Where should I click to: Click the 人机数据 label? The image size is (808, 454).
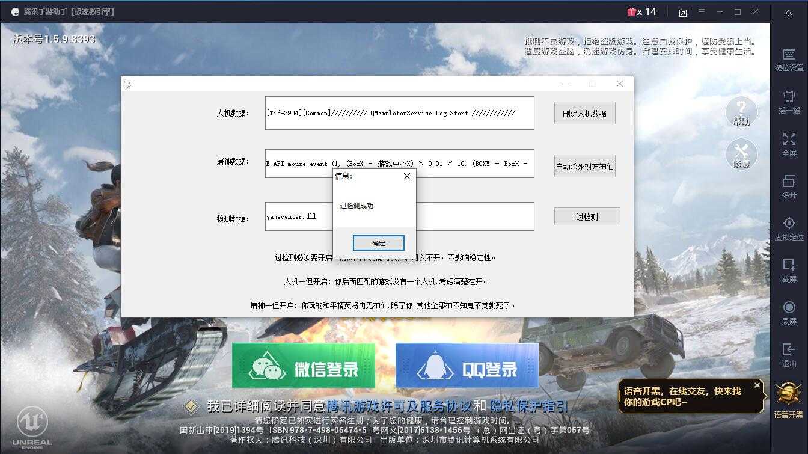tap(233, 113)
